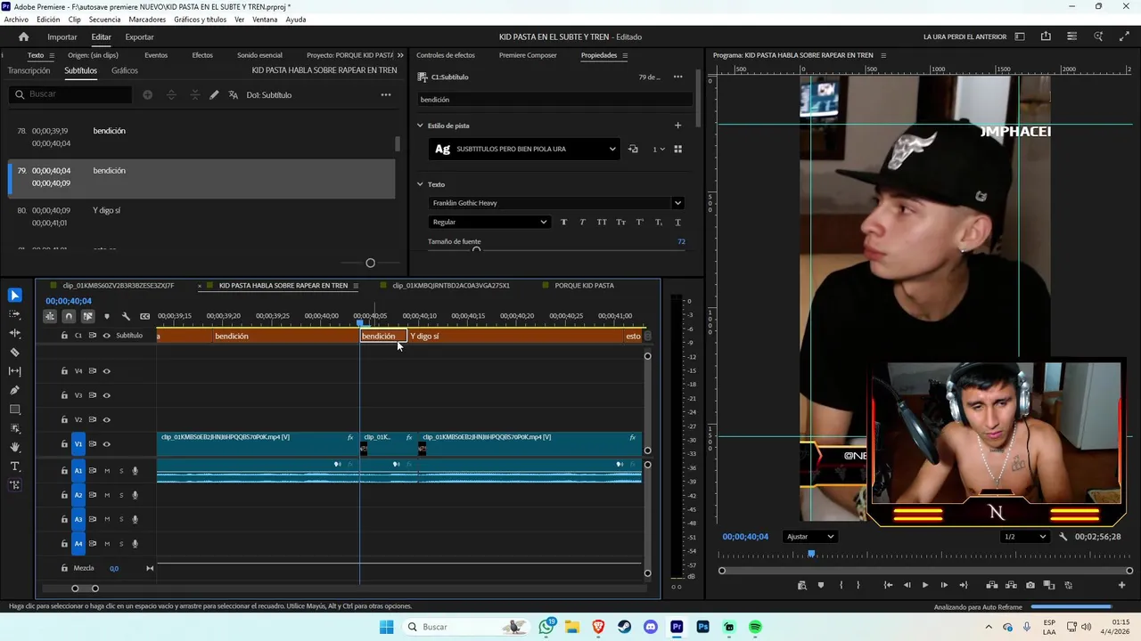Switch to the Gráficos tab
1141x641 pixels.
[x=125, y=70]
